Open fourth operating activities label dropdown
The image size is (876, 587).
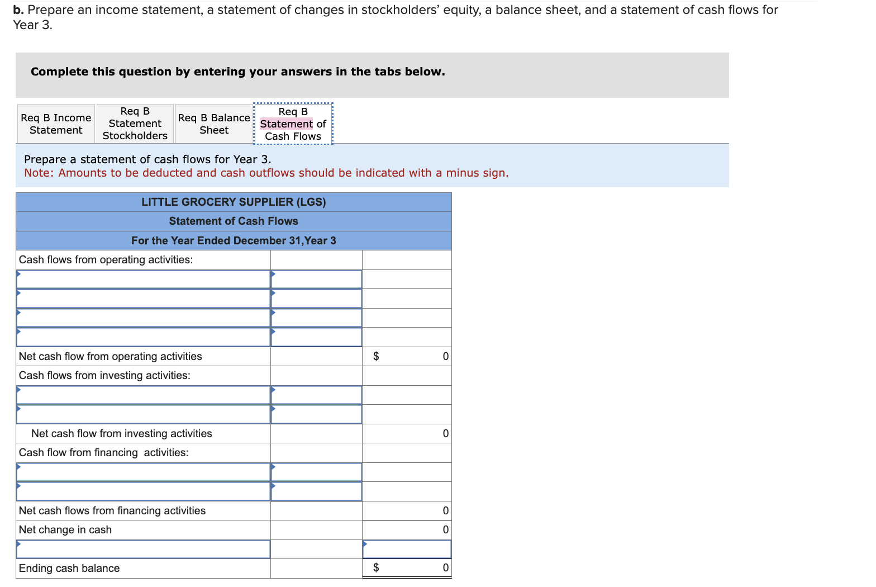(x=144, y=337)
